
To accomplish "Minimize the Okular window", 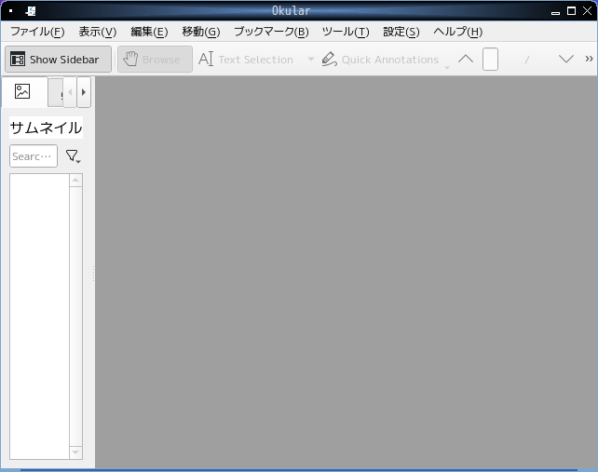I will pos(555,11).
